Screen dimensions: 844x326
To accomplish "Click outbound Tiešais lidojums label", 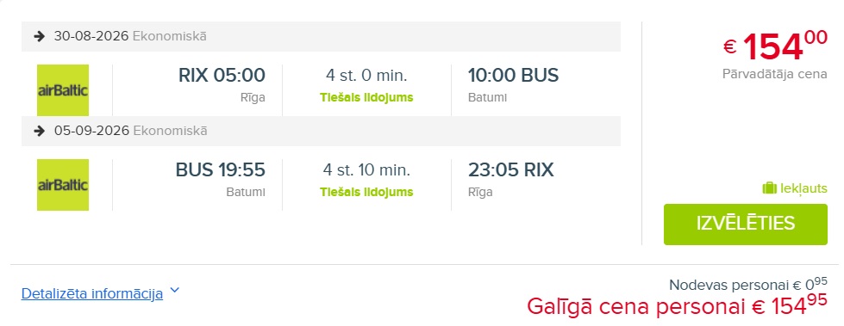I will point(366,98).
